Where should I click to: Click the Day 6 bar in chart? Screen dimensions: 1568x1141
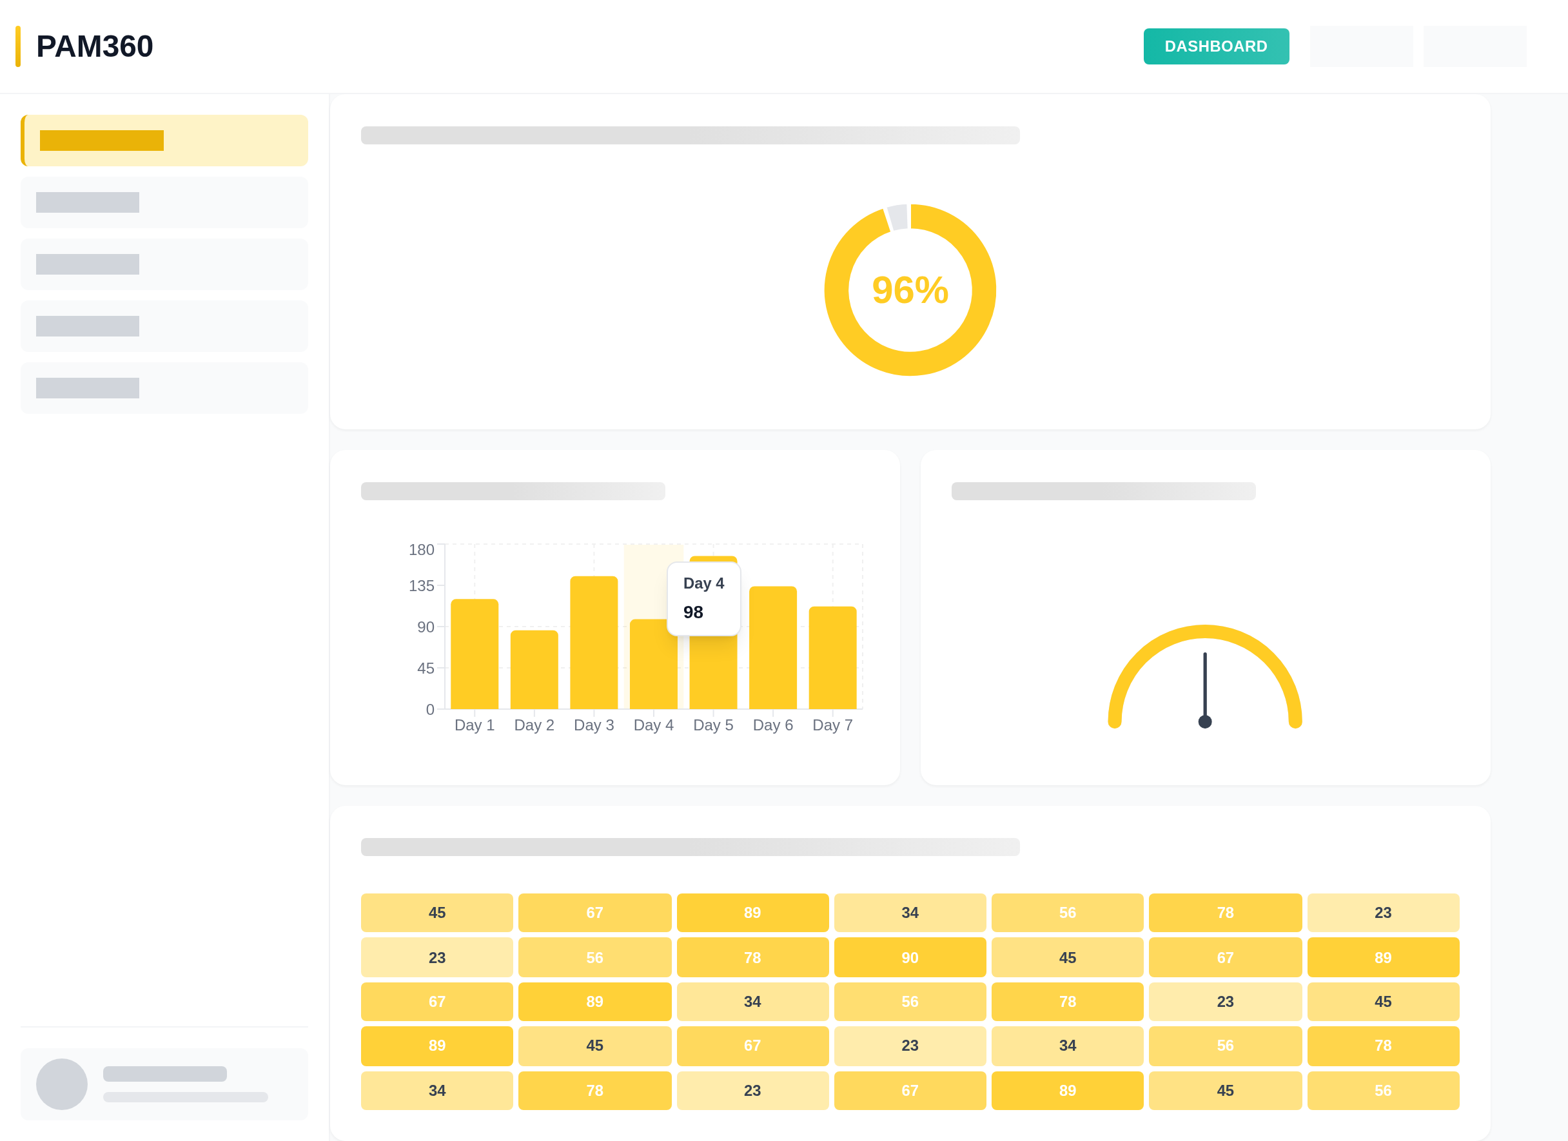[772, 647]
